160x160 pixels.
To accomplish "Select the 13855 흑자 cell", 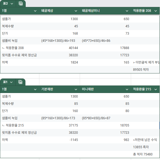I will pyautogui.click(x=145, y=147).
